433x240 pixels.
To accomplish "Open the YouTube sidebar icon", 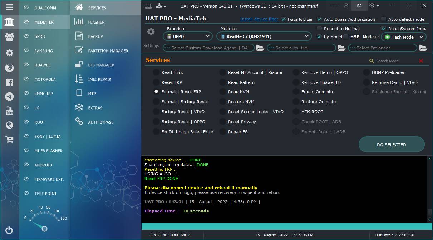I will click(9, 111).
